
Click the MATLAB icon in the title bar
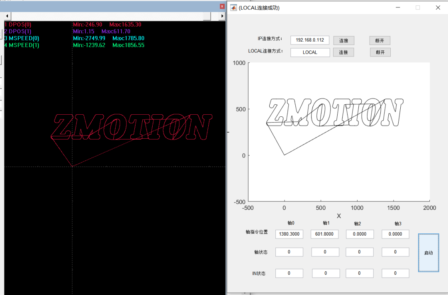[234, 7]
